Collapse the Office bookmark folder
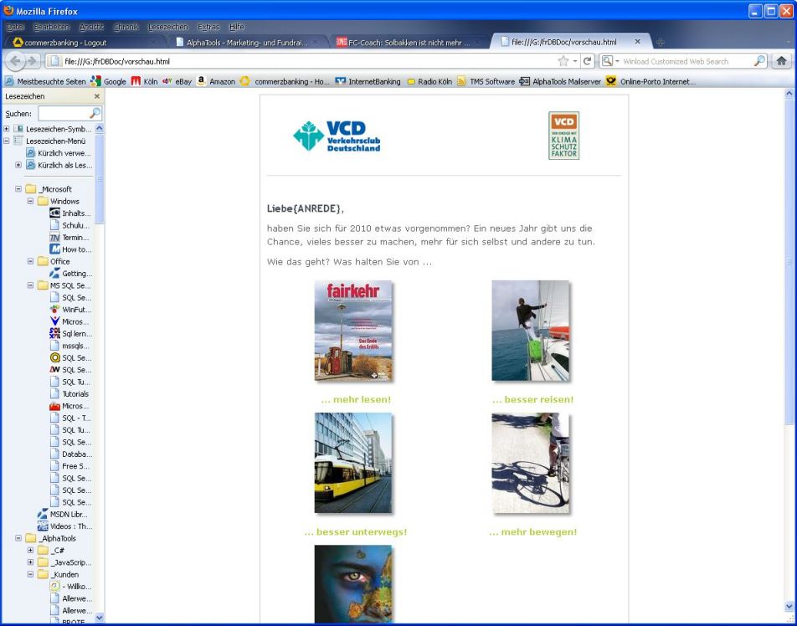 pyautogui.click(x=30, y=261)
